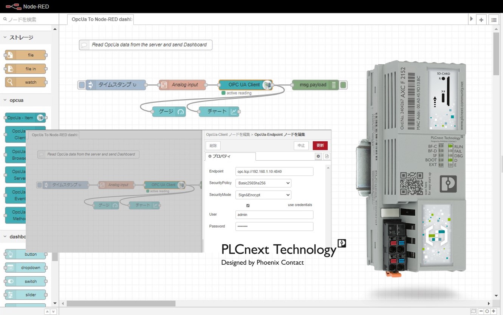
Task: Open the gear icon in the edit dialog
Action: pyautogui.click(x=318, y=156)
